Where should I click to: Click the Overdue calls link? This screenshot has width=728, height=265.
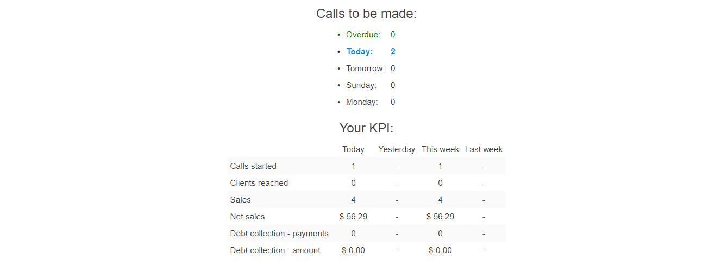[363, 35]
